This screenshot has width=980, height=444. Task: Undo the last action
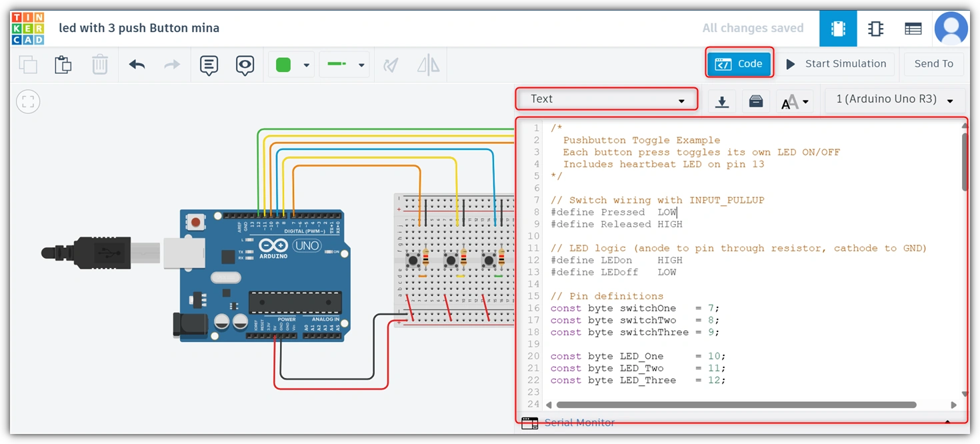(137, 65)
